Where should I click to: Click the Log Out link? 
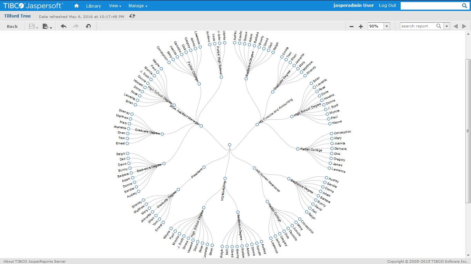pos(387,5)
